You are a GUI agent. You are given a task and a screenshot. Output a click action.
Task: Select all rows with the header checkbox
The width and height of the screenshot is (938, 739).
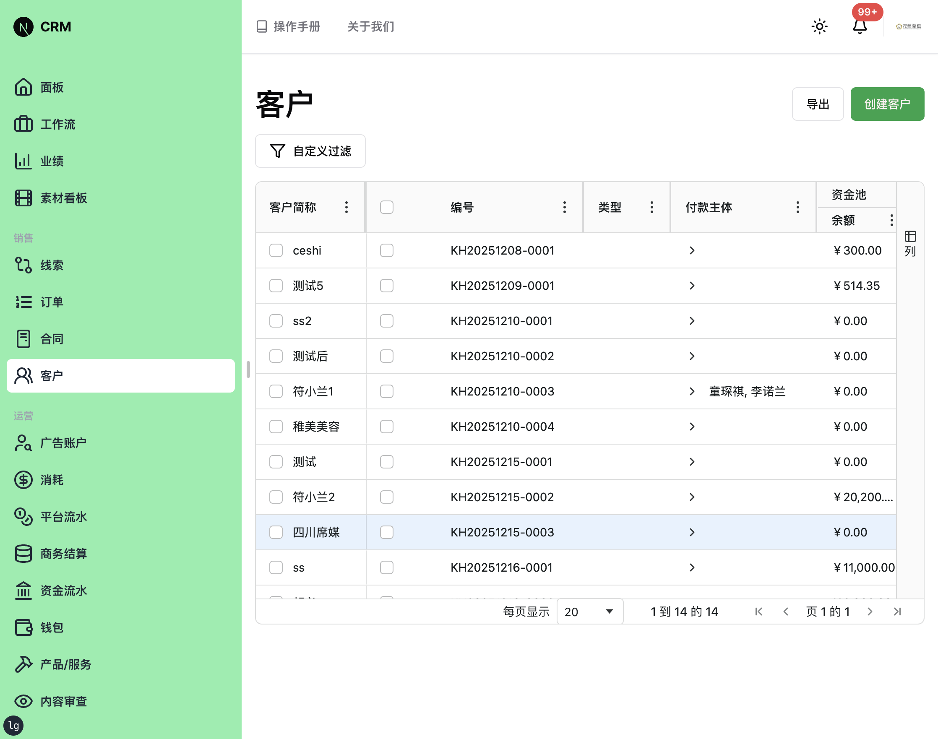point(386,207)
